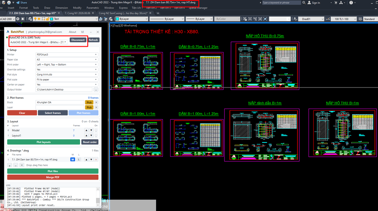Open the Print order dropdown
Image resolution: width=378 pixels, height=211 pixels.
[67, 65]
